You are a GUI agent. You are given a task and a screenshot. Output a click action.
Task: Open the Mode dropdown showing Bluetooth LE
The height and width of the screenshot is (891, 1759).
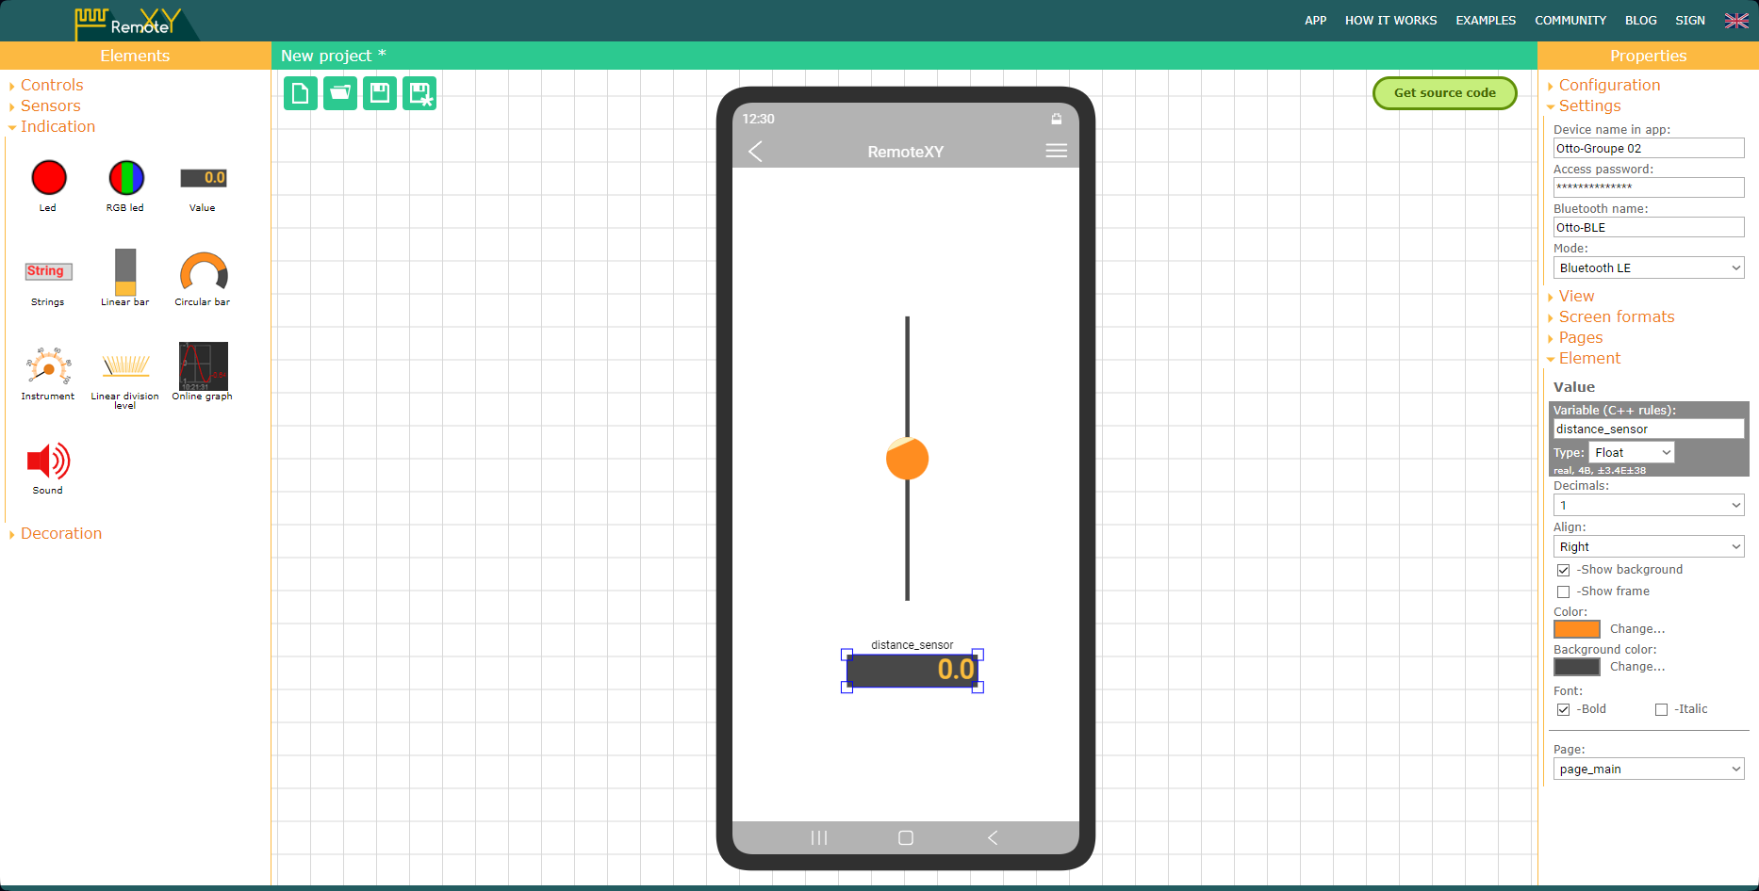click(1648, 268)
